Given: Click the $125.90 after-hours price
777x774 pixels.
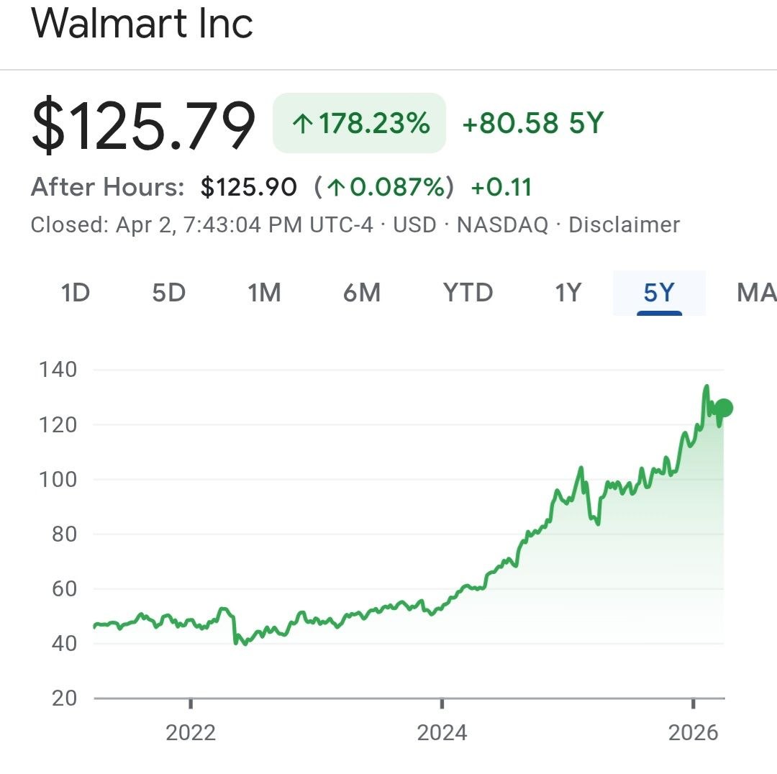Looking at the screenshot, I should pos(248,188).
